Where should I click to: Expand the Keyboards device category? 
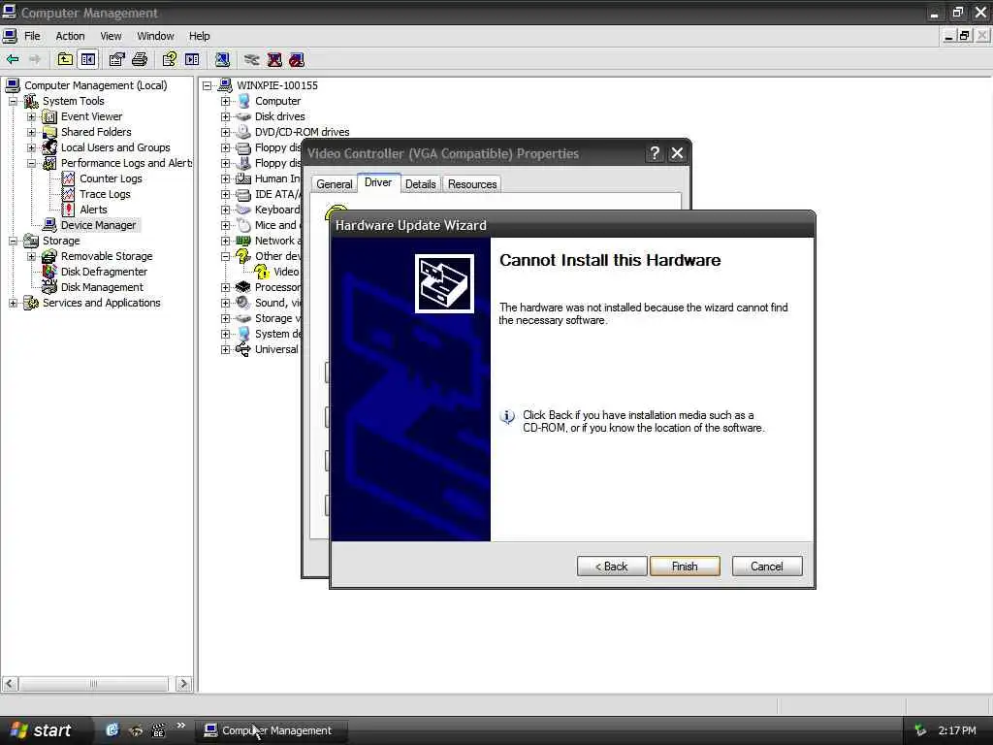click(225, 210)
